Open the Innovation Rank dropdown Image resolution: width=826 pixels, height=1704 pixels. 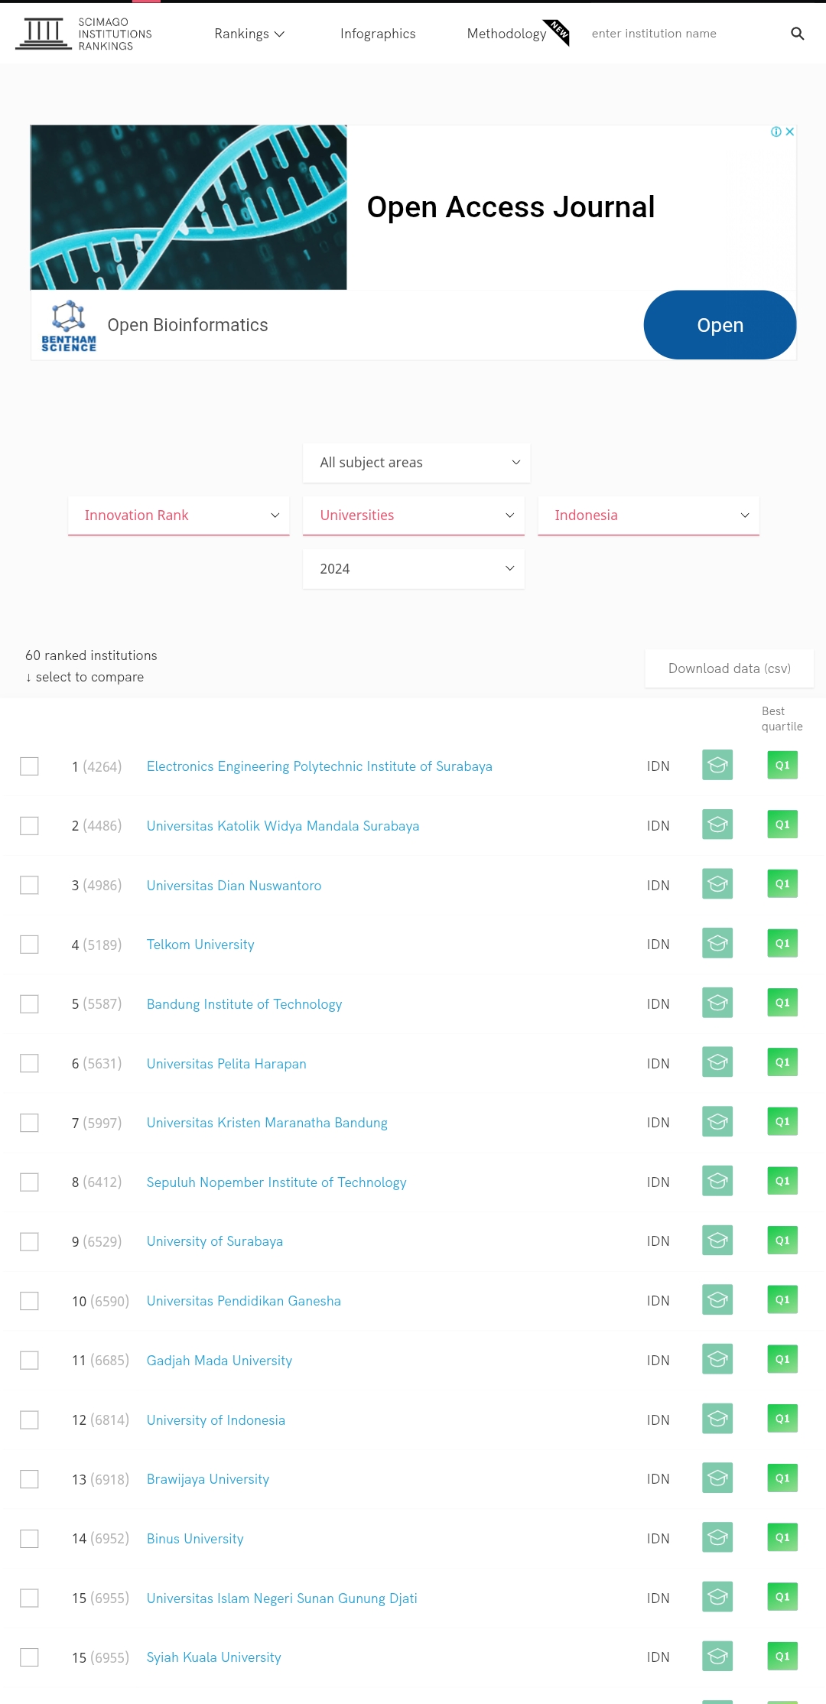point(179,515)
